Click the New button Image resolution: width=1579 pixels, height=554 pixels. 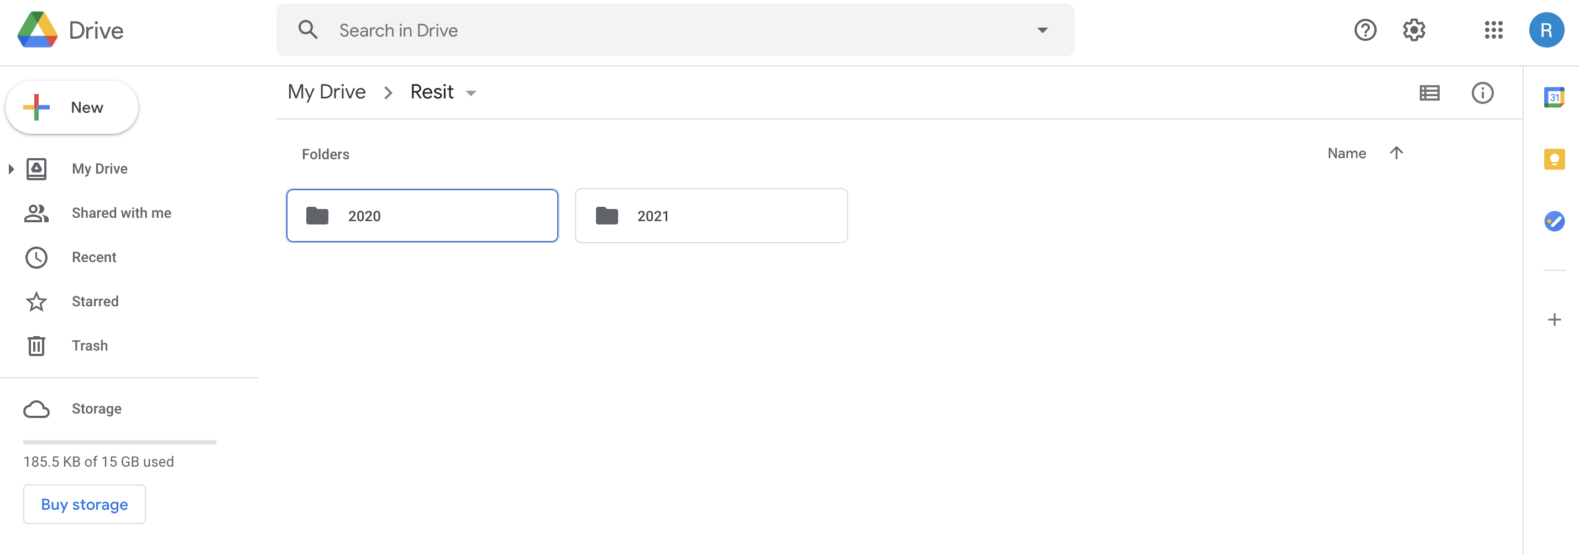tap(72, 108)
